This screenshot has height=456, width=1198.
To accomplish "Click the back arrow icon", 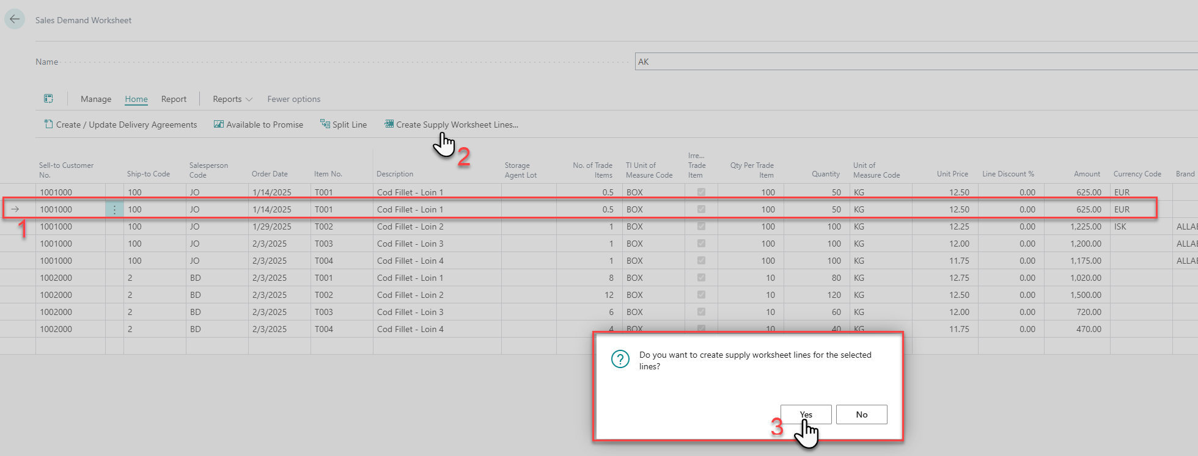I will [x=15, y=19].
